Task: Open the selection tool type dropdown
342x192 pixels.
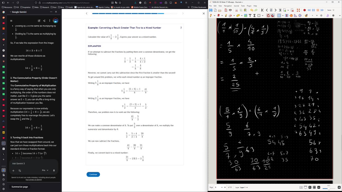Action: tap(283, 16)
